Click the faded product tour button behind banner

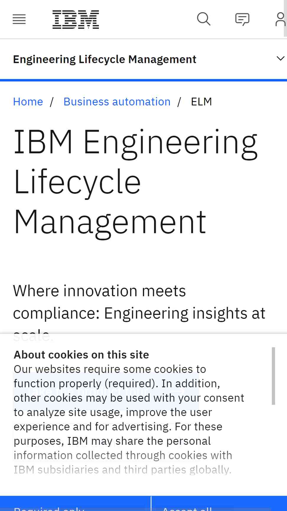pyautogui.click(x=106, y=391)
